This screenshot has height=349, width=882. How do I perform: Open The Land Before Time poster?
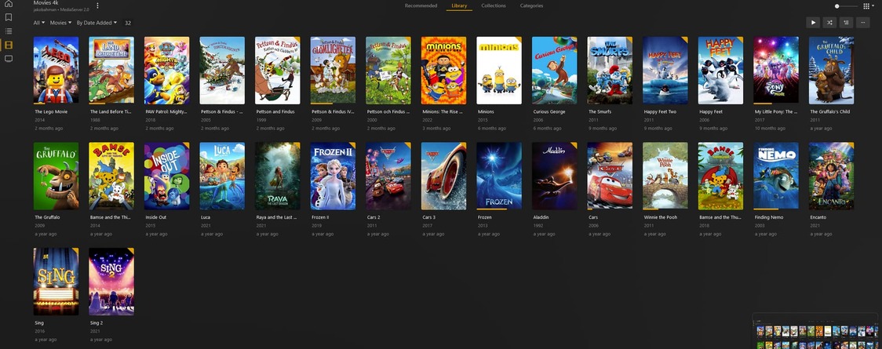111,71
